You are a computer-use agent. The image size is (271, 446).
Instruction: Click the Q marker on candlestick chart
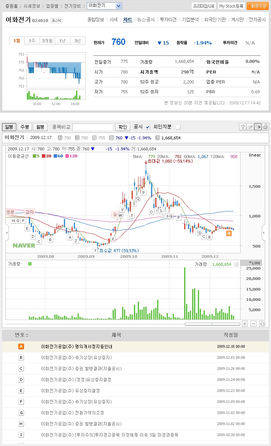pos(138,198)
